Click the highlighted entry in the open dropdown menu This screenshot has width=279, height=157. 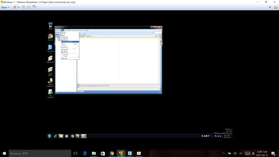click(70, 42)
